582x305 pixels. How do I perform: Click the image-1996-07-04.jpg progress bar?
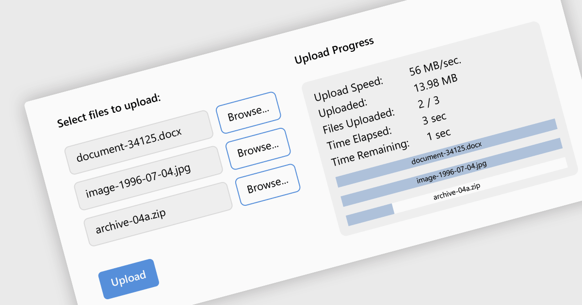pos(452,172)
